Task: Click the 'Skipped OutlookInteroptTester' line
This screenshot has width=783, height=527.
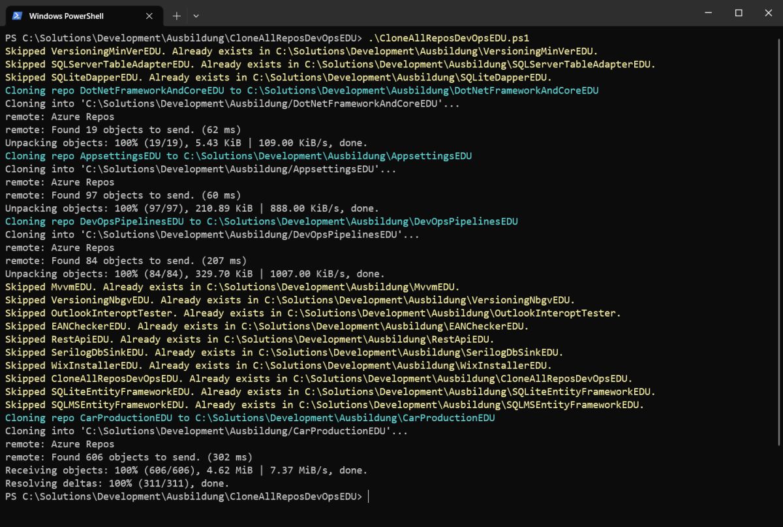Action: pos(313,312)
